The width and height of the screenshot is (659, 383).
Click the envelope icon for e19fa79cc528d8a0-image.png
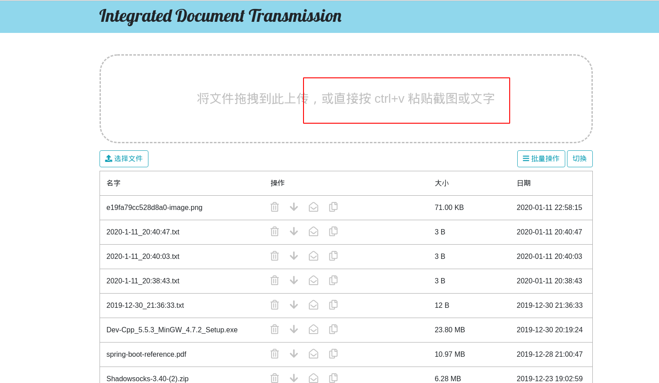tap(313, 207)
